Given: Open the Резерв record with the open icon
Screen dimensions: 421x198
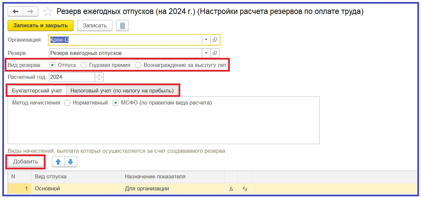Looking at the screenshot, I should click(215, 53).
